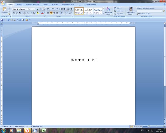
Task: Open Excel from the Windows taskbar
Action: (44, 130)
